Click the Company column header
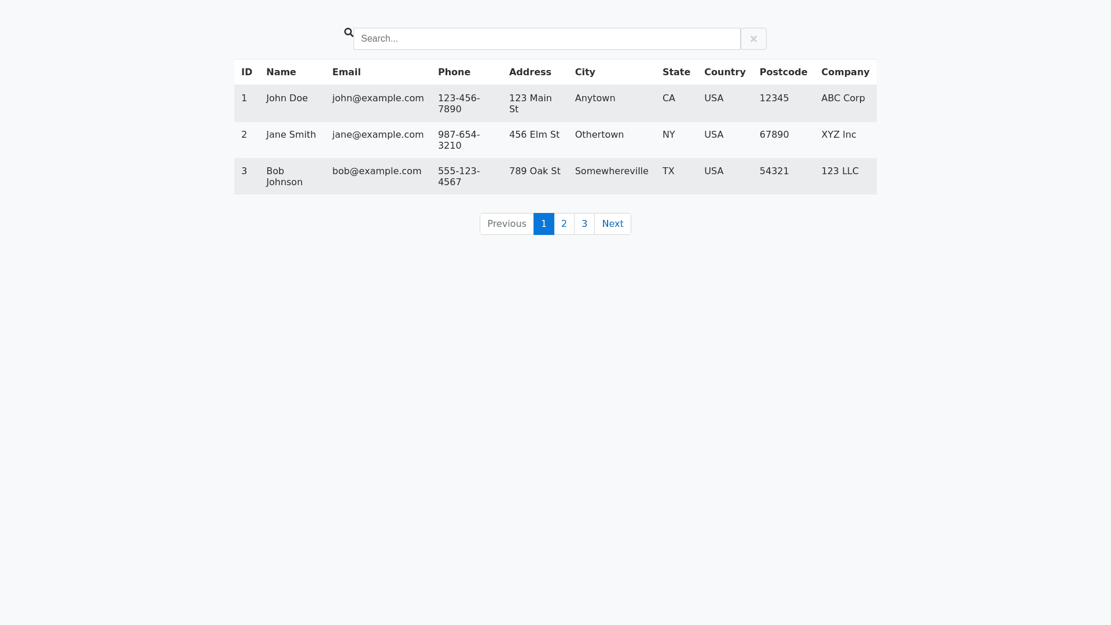 (845, 72)
